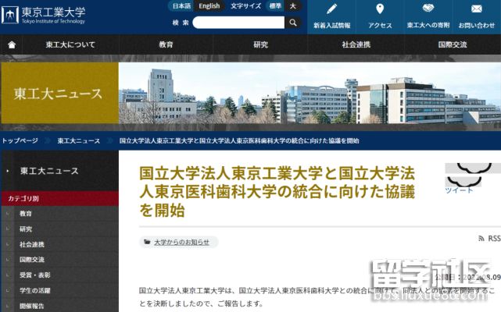Screen dimensions: 501x312
Task: Click the Tokyo Institute of Technology title text
Action: (x=53, y=21)
